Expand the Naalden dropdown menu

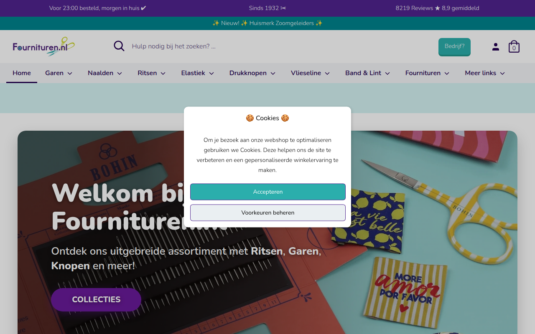105,73
